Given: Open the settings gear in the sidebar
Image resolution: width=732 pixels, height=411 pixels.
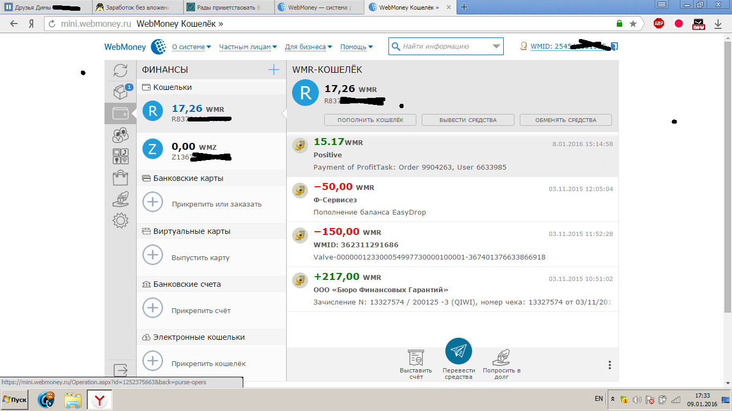Looking at the screenshot, I should coord(121,220).
